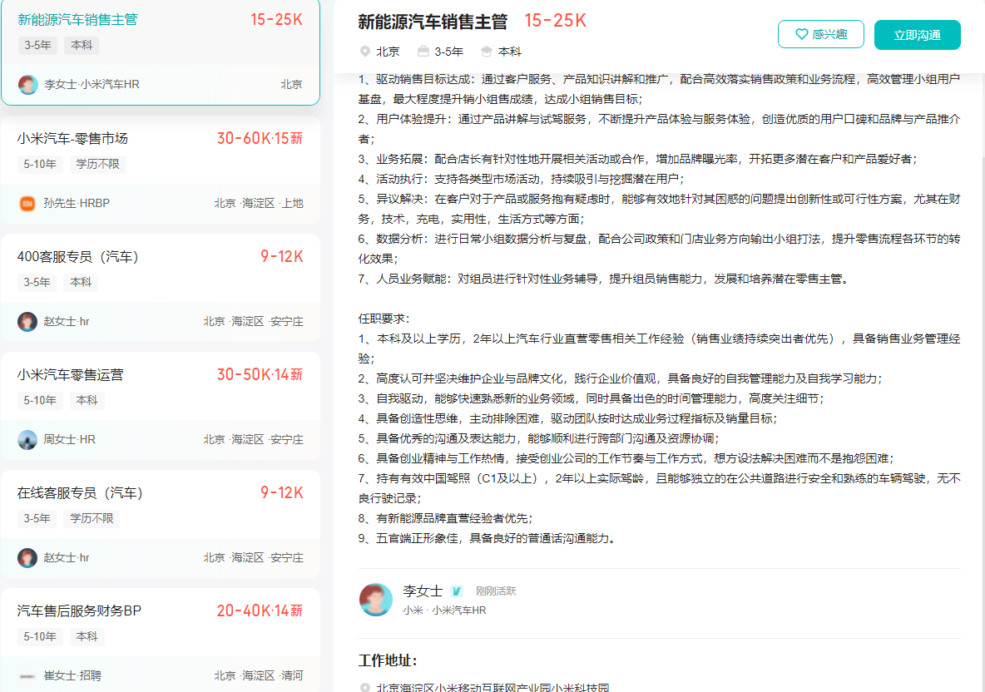Open 小米汽车-零售市场 job listing
Viewport: 985px width, 692px height.
pyautogui.click(x=72, y=138)
